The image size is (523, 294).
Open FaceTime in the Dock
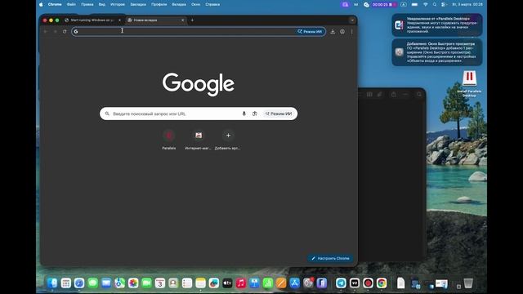click(x=146, y=283)
